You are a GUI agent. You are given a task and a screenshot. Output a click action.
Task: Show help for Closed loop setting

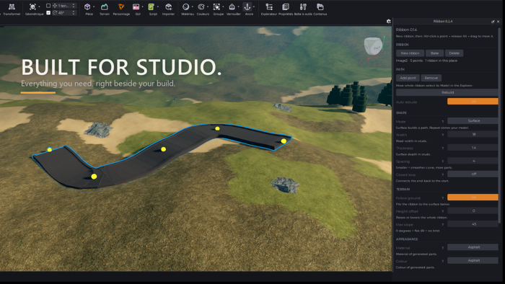(x=442, y=174)
